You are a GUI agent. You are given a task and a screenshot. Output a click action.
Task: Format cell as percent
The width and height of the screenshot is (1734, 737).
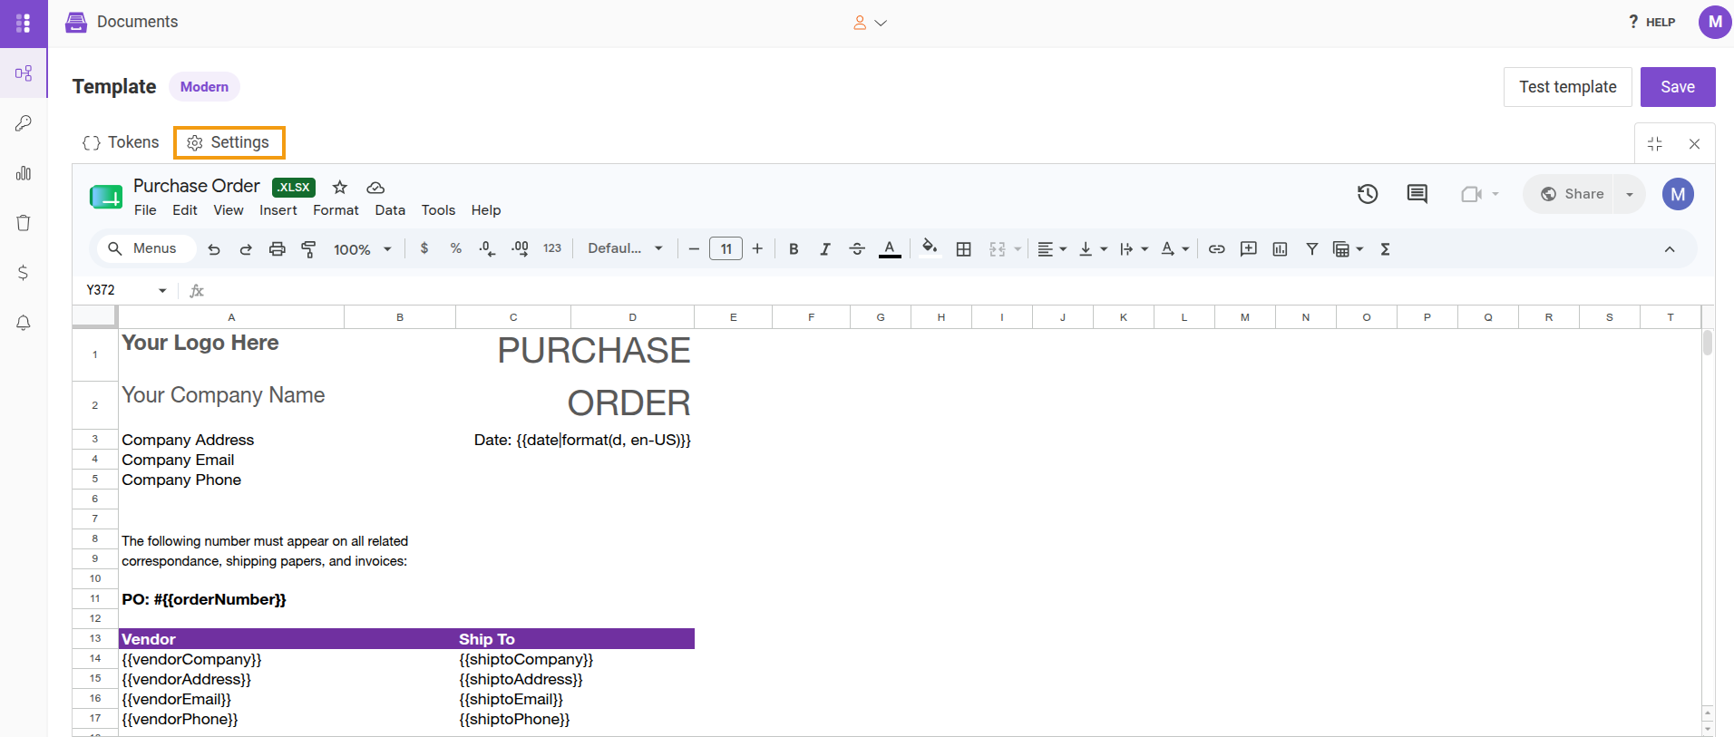coord(456,248)
